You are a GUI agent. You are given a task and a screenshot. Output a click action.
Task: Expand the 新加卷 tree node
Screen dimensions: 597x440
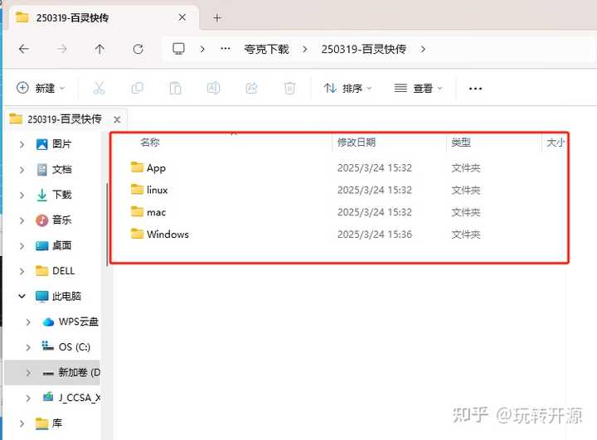point(28,373)
